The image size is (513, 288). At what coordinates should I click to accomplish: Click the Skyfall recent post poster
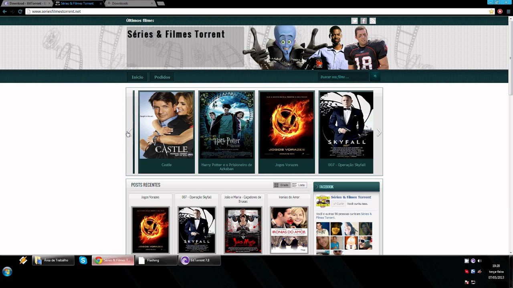pyautogui.click(x=196, y=230)
